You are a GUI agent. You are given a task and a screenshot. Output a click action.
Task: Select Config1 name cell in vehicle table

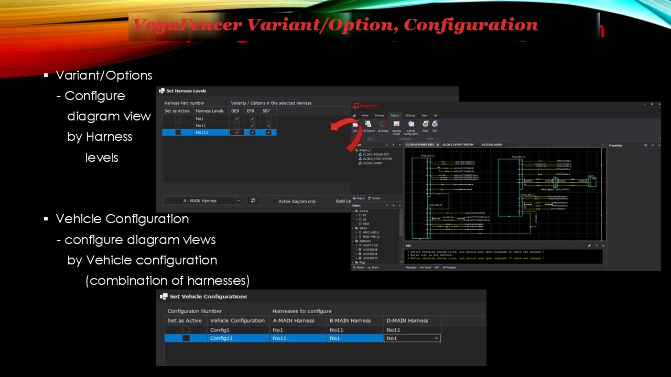point(237,330)
